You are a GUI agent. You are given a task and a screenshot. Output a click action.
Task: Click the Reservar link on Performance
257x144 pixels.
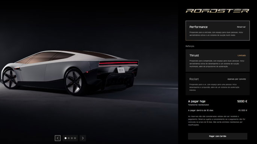click(x=241, y=27)
